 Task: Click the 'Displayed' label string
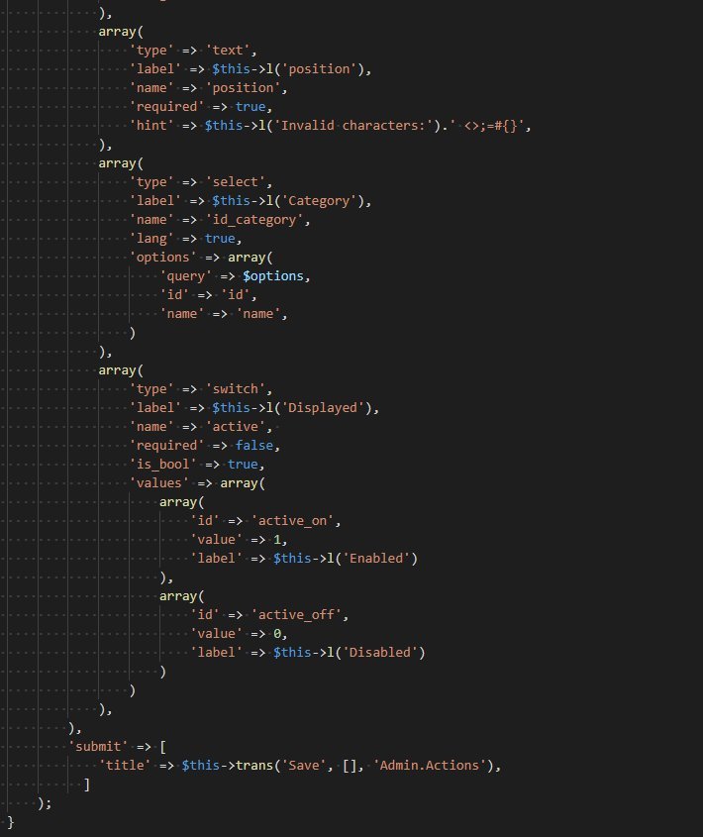(323, 408)
